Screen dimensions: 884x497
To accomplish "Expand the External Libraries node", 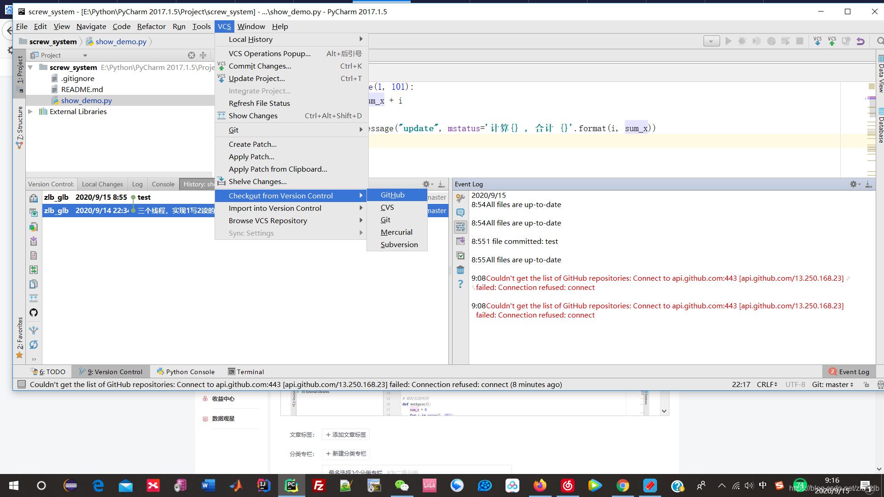I will point(30,112).
